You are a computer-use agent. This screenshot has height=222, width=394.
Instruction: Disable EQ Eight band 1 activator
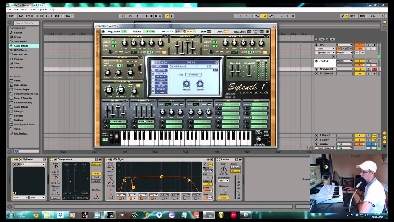(x=120, y=199)
